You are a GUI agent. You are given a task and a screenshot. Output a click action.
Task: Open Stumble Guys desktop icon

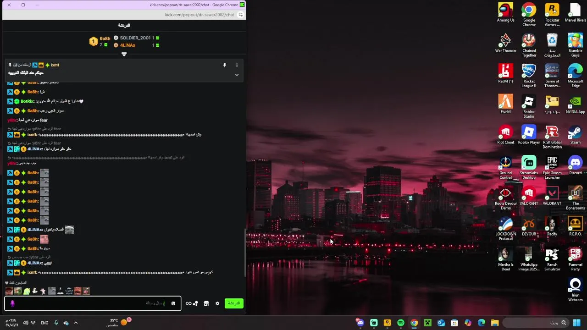point(575,45)
